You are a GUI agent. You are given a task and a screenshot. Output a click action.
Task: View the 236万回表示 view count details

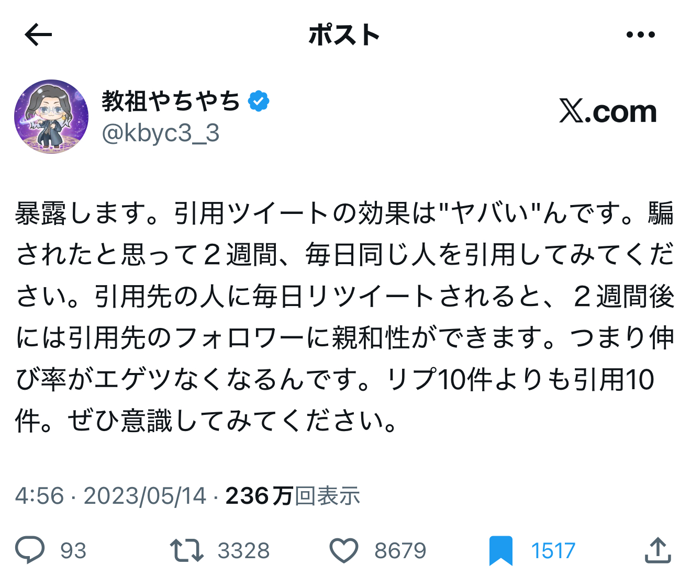coord(293,496)
